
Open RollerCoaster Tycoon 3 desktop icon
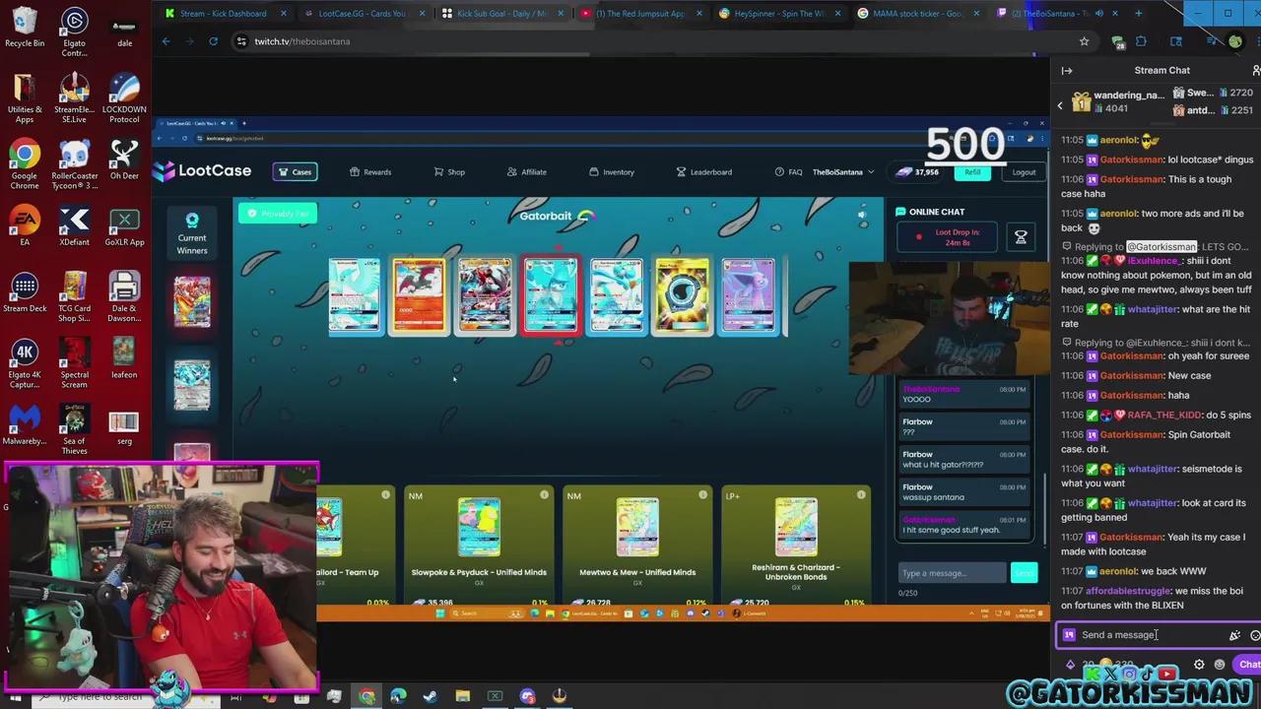click(74, 165)
